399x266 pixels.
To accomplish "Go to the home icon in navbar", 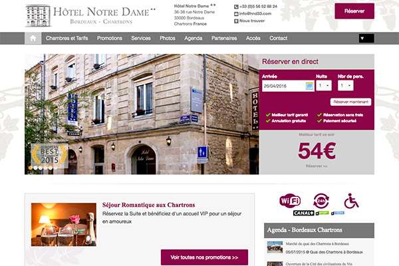I will coord(33,38).
